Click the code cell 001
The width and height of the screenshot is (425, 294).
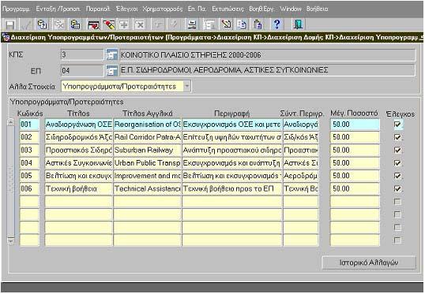[x=29, y=125]
